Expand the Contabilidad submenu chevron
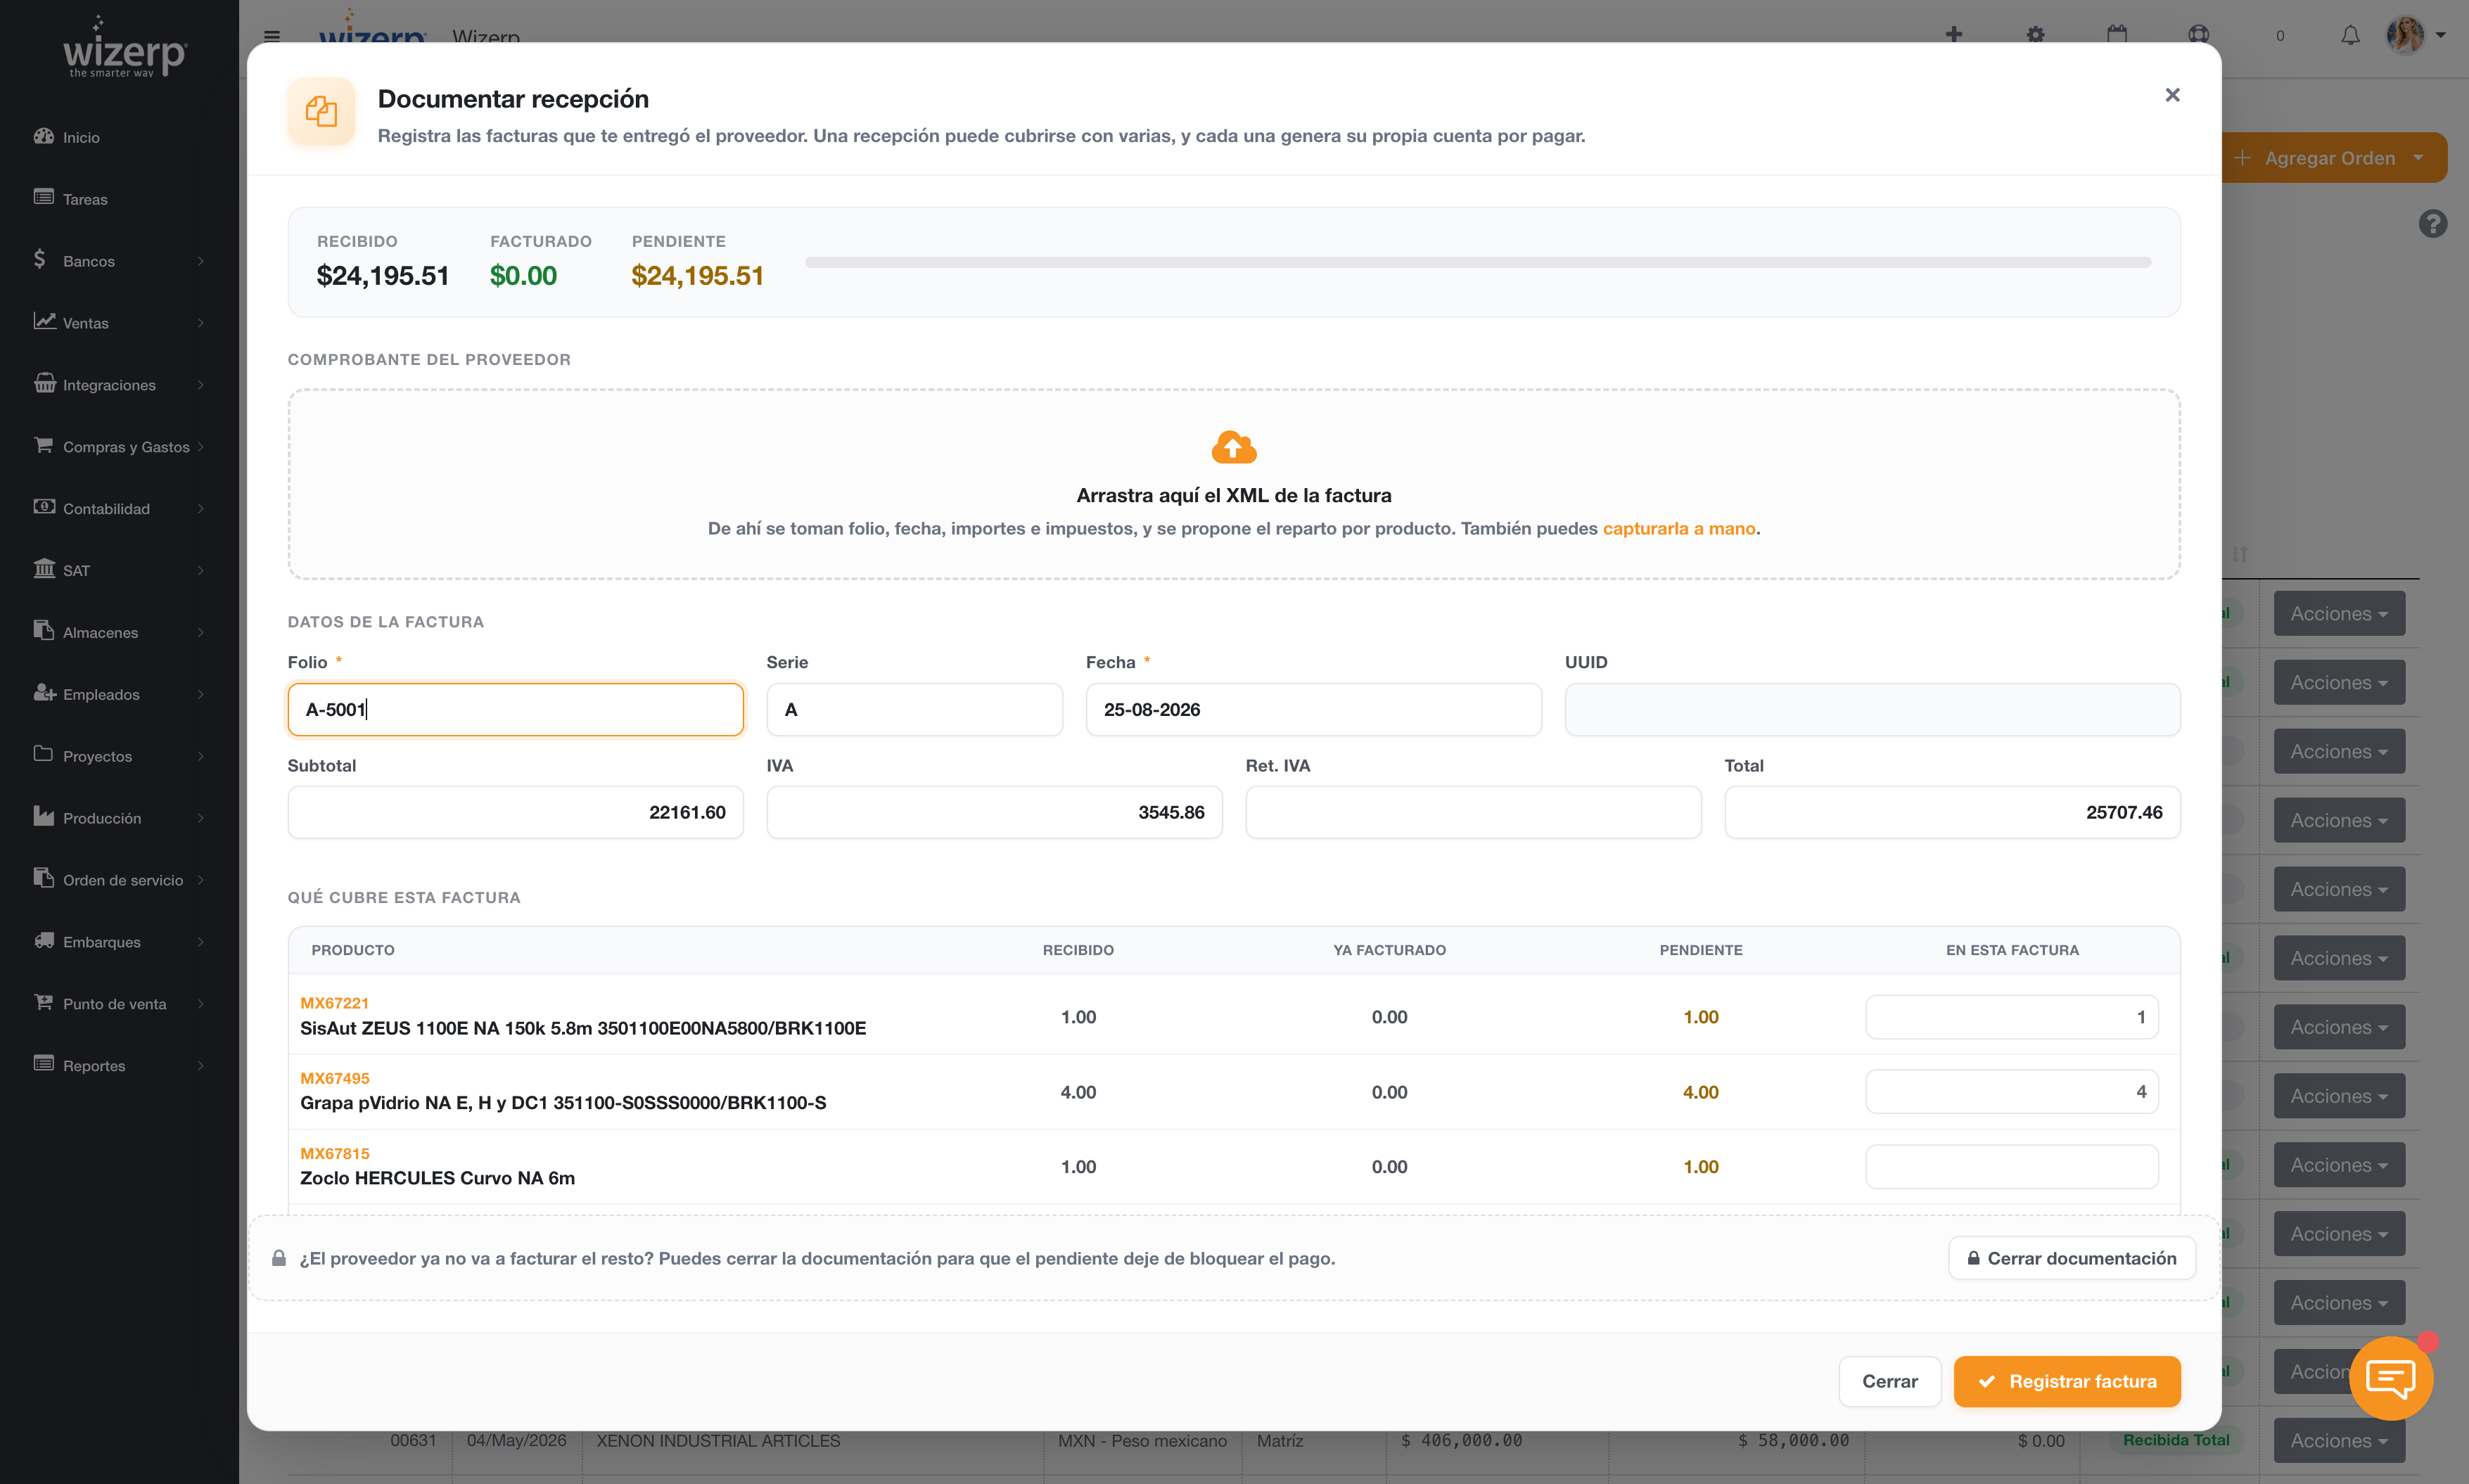The image size is (2469, 1484). pyautogui.click(x=201, y=509)
